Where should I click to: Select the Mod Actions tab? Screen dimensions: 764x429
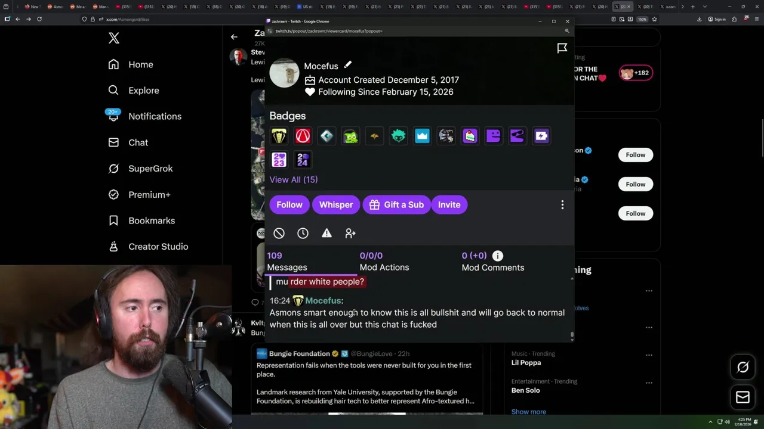pyautogui.click(x=384, y=262)
